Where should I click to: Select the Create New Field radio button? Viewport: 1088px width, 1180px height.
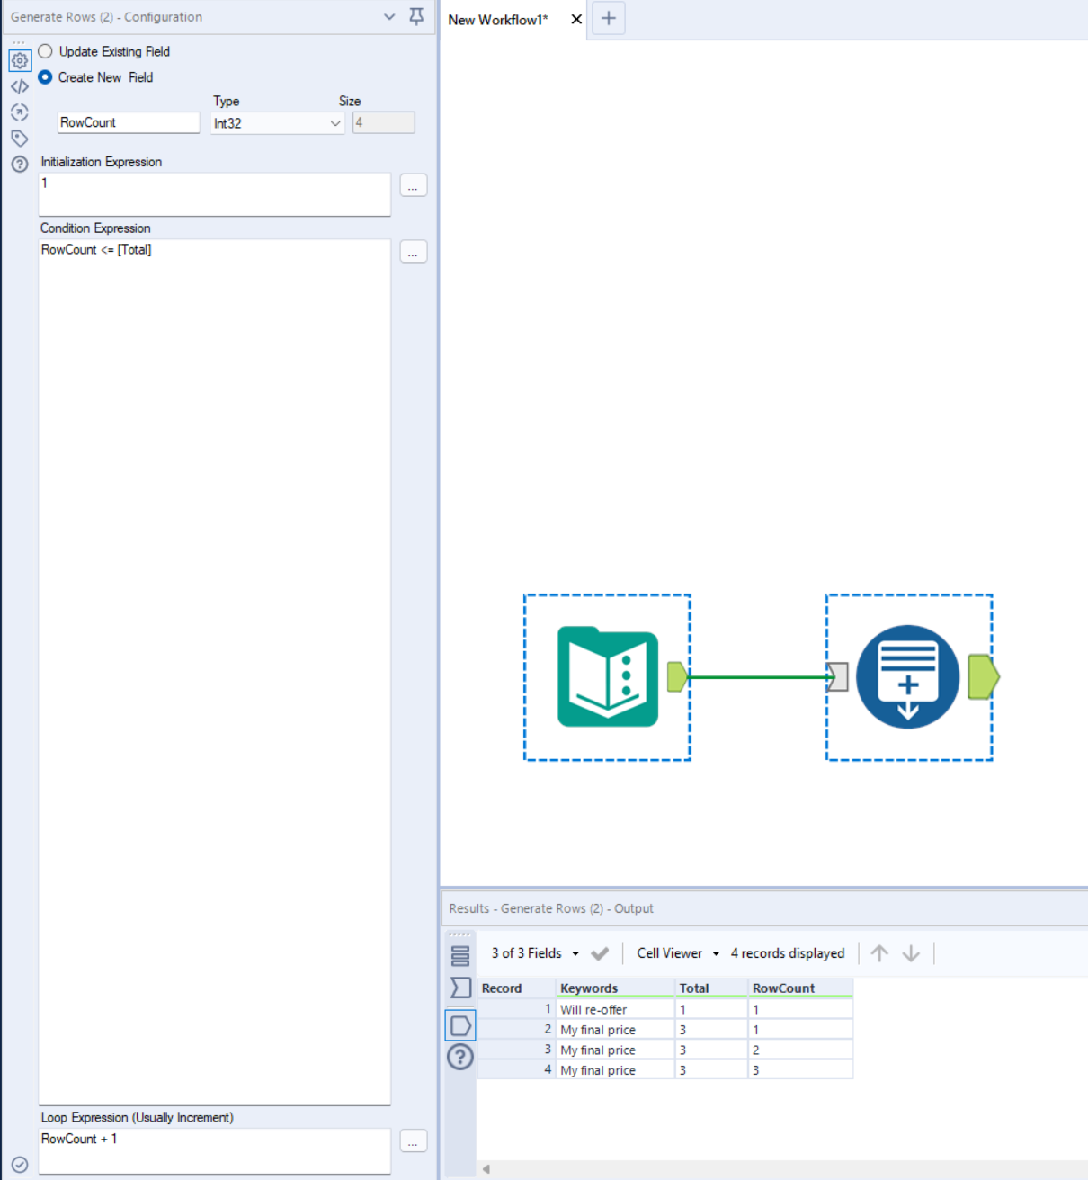tap(45, 77)
